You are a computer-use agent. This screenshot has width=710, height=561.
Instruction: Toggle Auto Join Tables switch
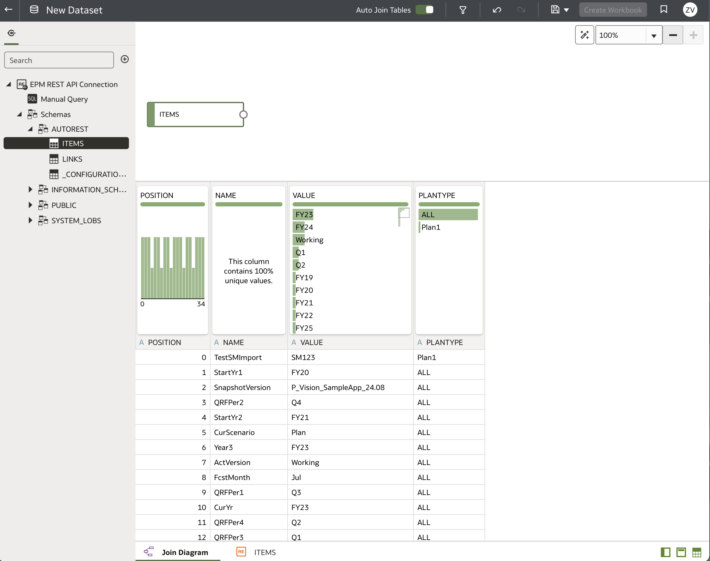425,10
